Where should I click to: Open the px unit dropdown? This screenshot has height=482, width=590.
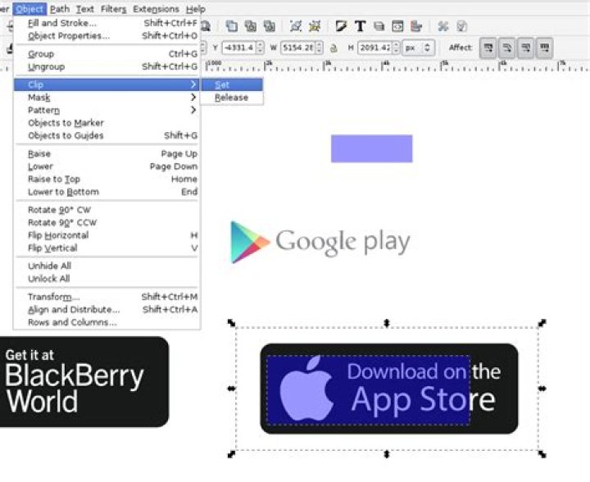418,48
